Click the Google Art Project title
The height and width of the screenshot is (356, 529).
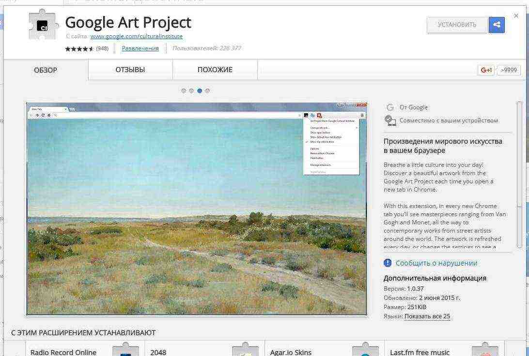128,23
